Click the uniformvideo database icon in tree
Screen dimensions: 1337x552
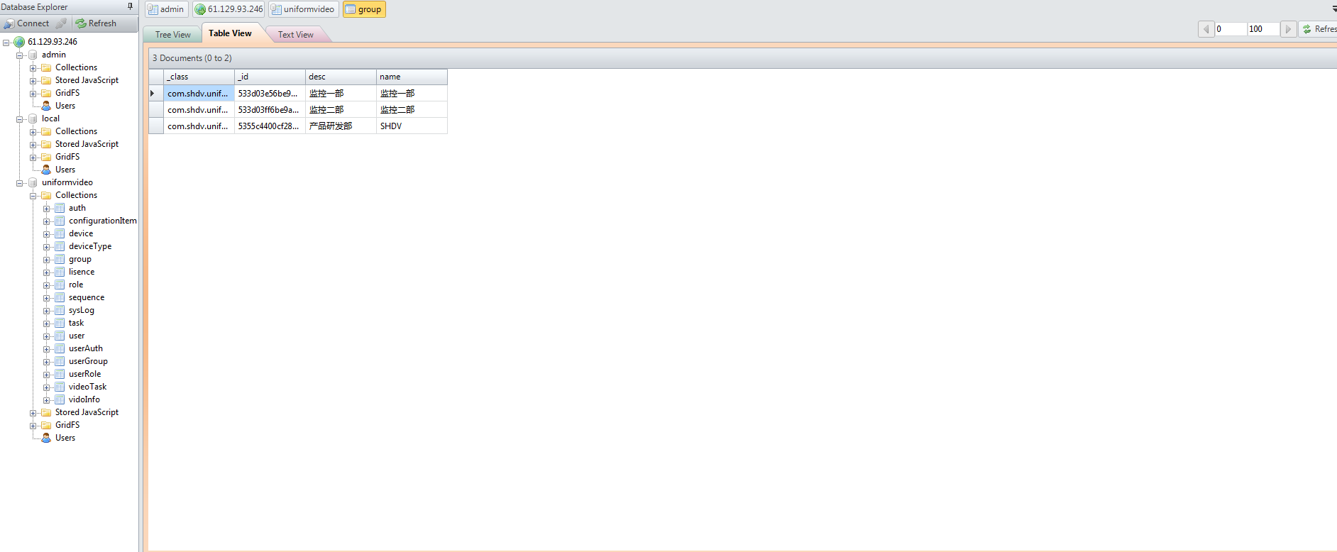pyautogui.click(x=33, y=182)
